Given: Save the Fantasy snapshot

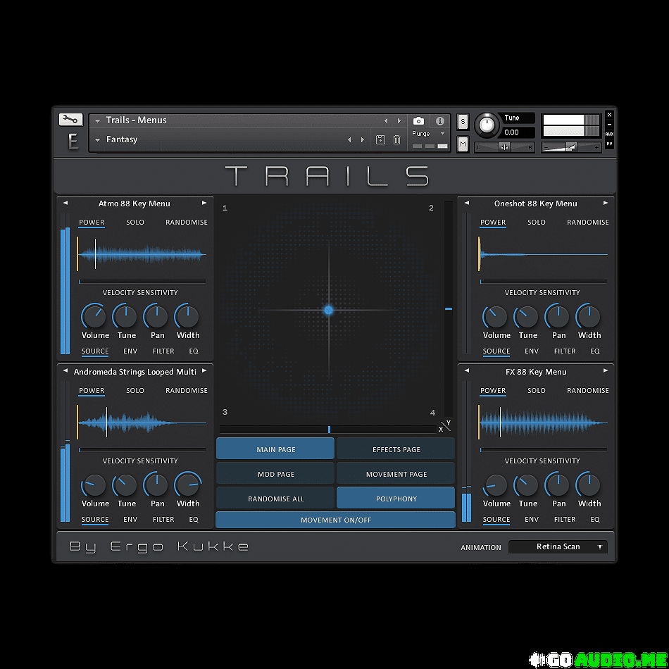Looking at the screenshot, I should tap(380, 139).
